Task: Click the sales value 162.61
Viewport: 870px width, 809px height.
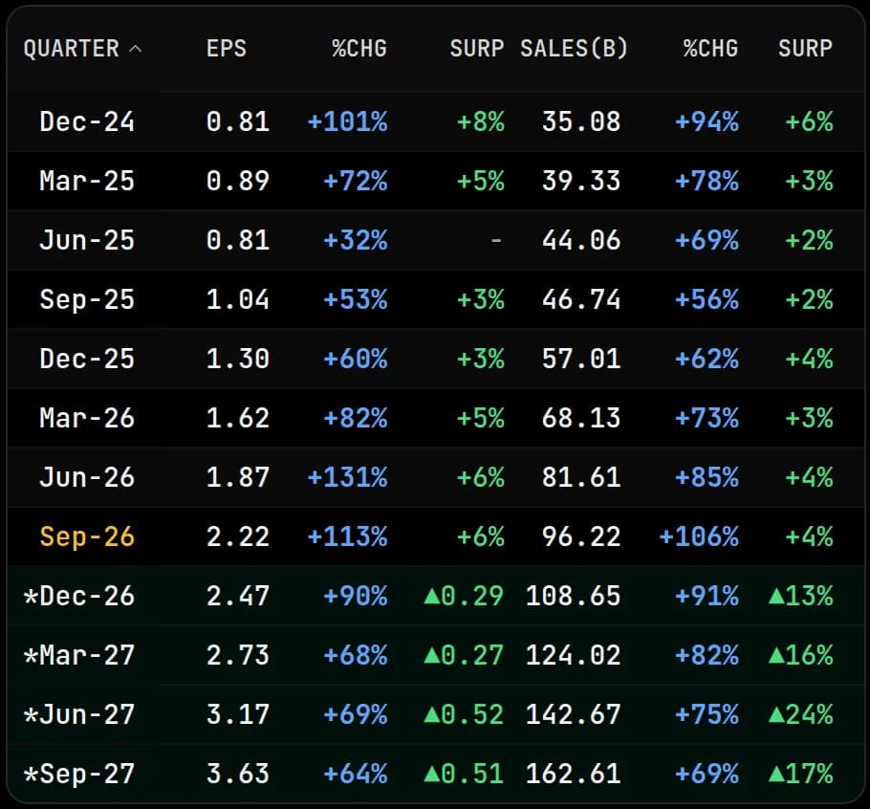Action: point(574,774)
